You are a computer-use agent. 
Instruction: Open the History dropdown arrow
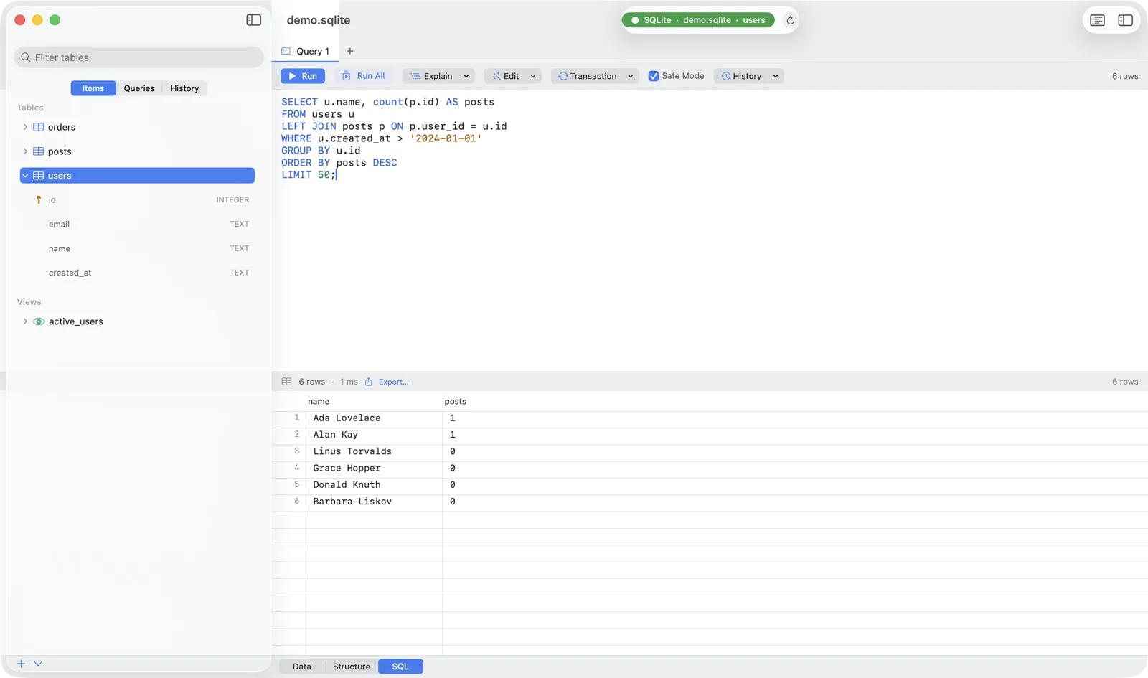pos(776,76)
